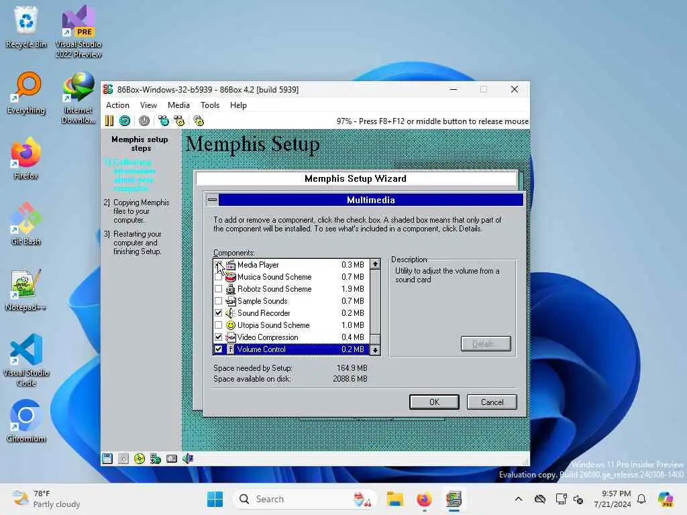Pause the emulation with the pause icon

[x=109, y=121]
